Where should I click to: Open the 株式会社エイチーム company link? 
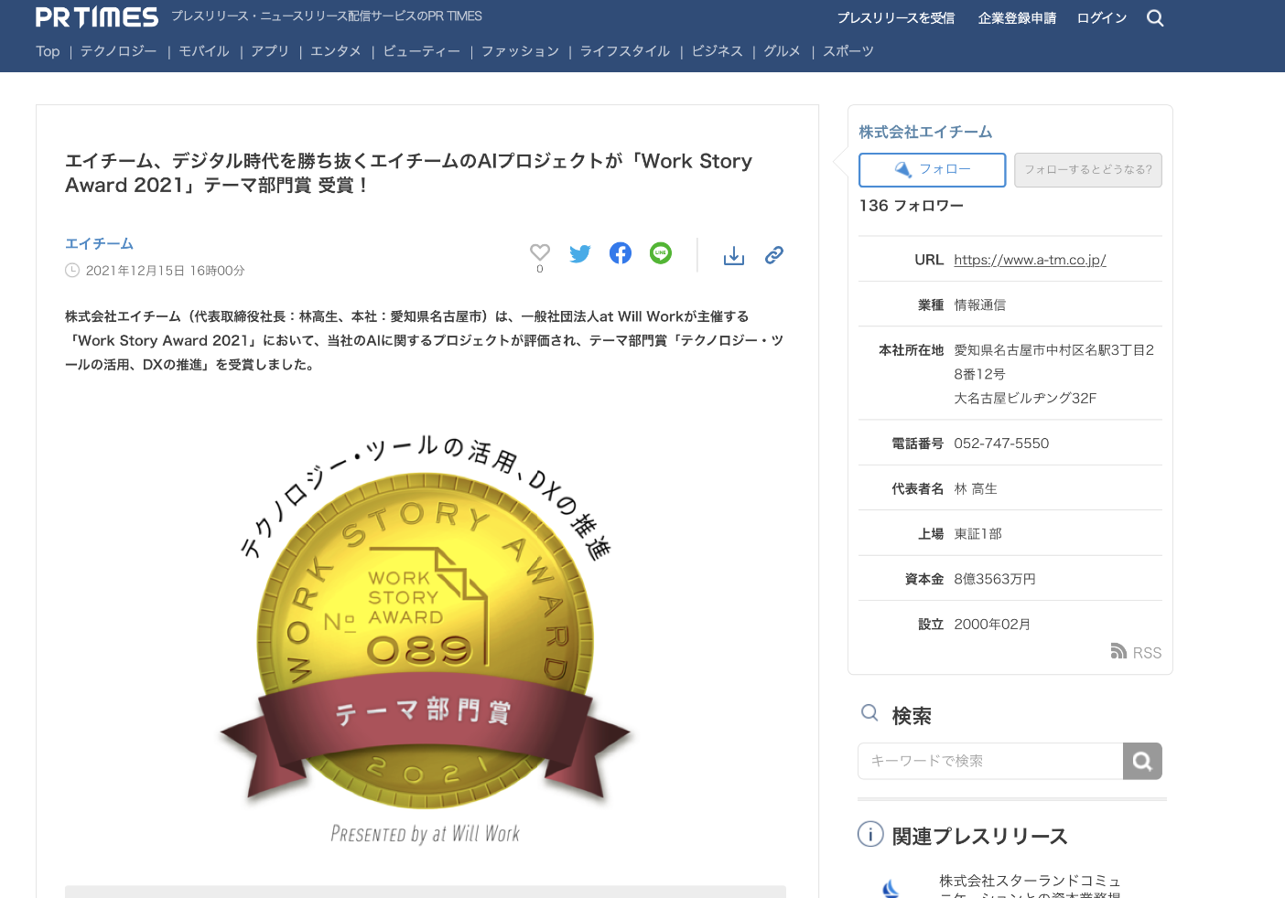[925, 132]
